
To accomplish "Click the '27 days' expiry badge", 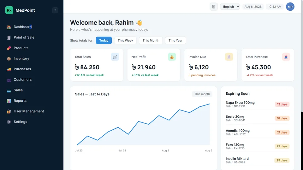I will point(282,146).
